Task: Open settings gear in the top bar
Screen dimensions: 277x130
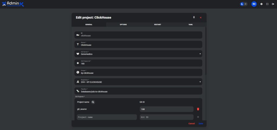Action: (x=262, y=4)
